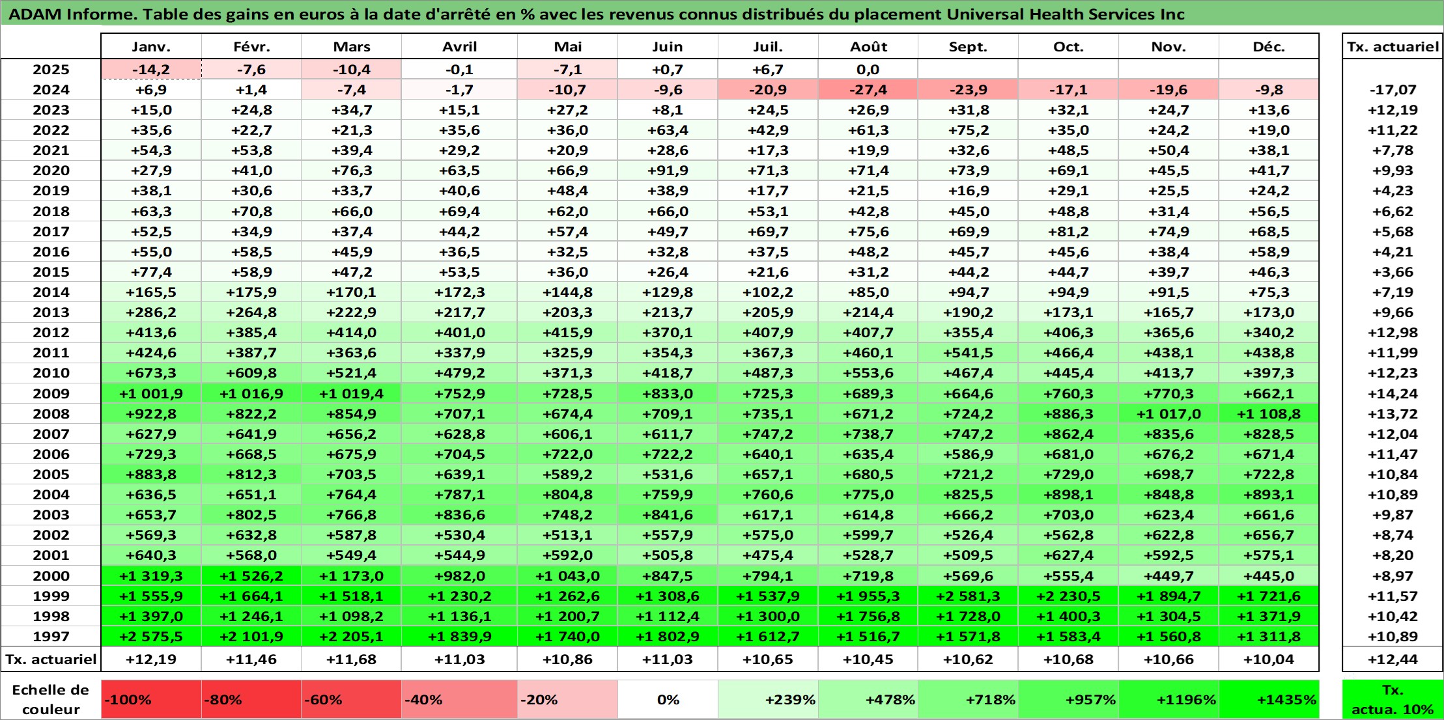Select the 1997 row label
The width and height of the screenshot is (1444, 720).
[51, 637]
